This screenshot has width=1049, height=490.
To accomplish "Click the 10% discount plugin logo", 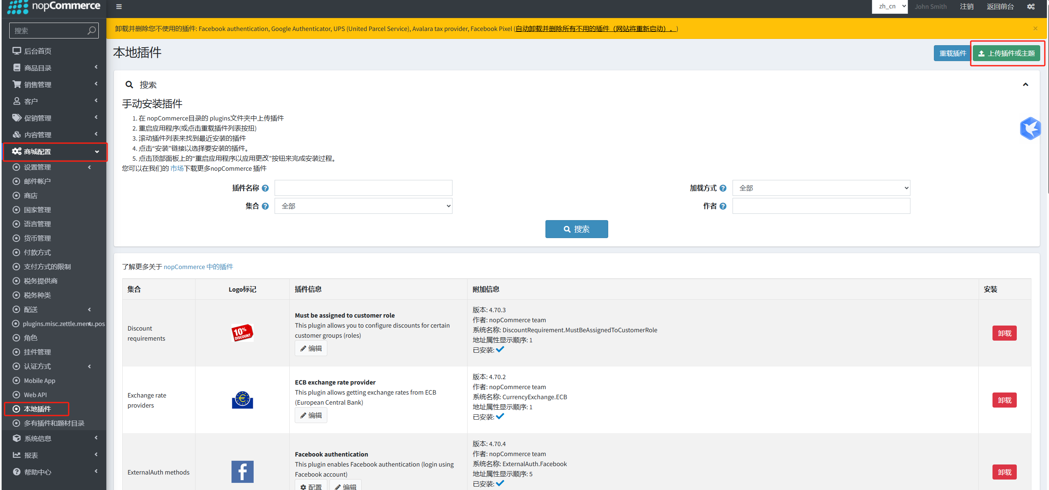I will coord(242,333).
